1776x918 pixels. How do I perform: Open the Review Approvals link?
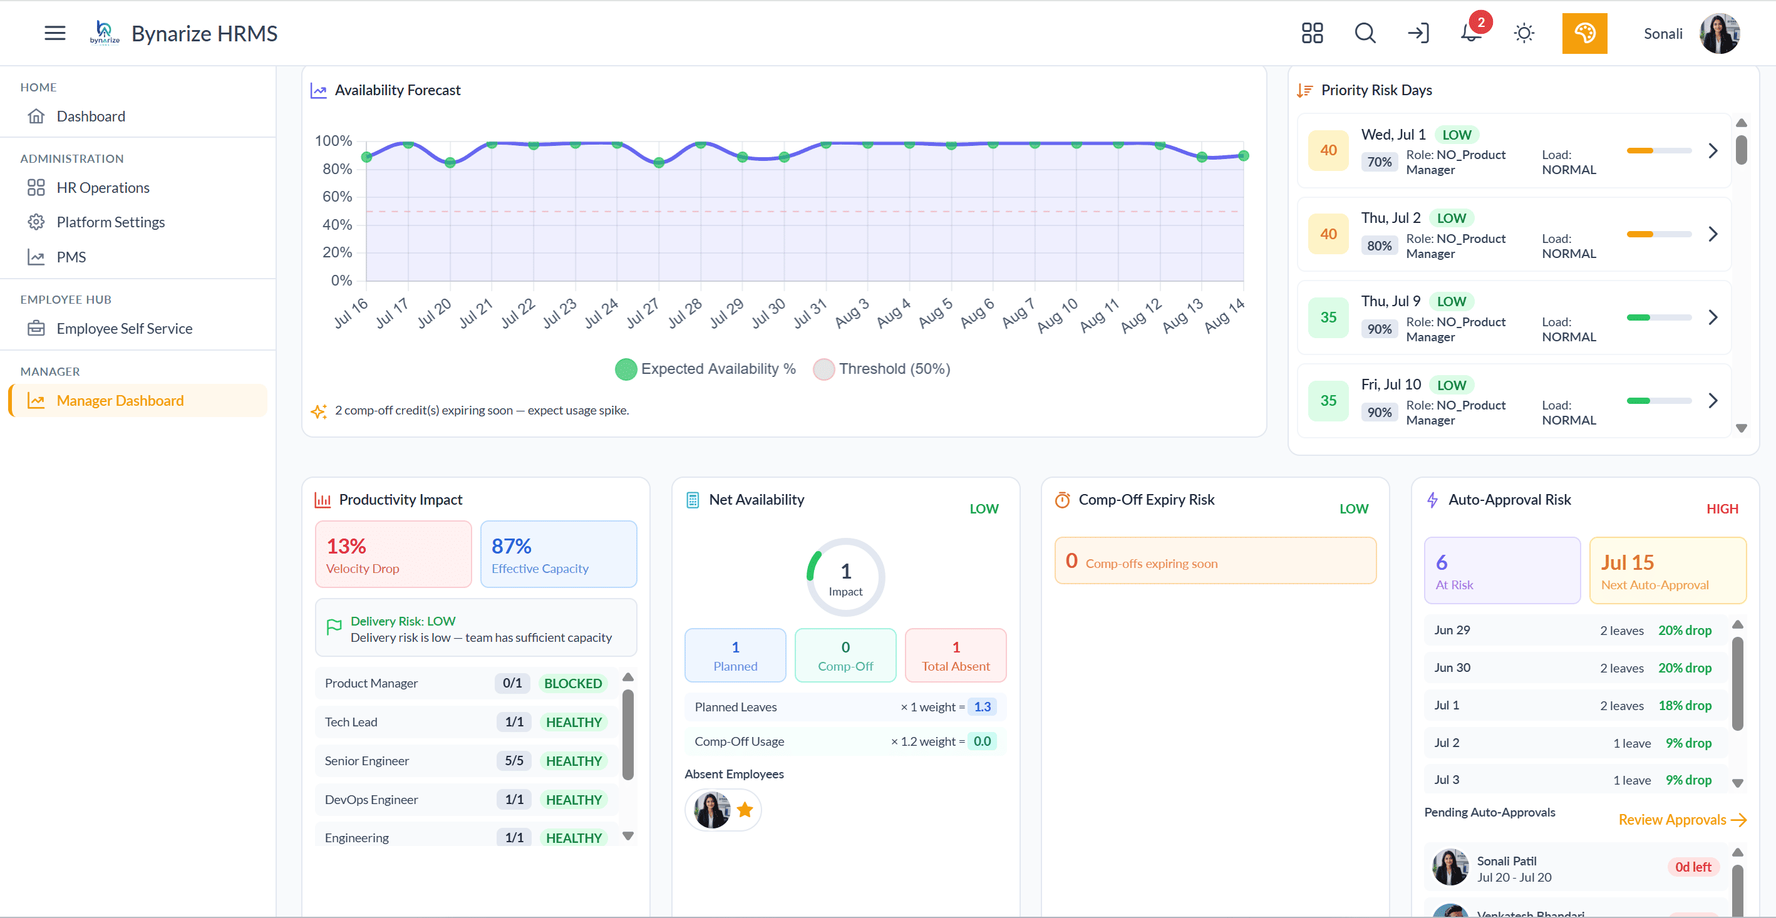click(1681, 820)
